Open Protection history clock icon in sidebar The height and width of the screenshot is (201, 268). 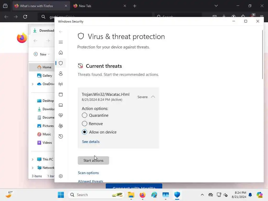point(61,136)
